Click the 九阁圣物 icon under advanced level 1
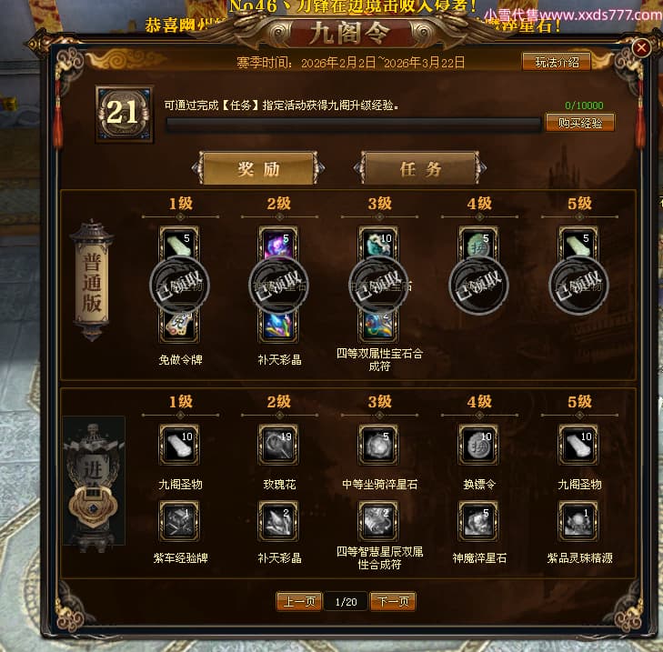The image size is (663, 652). click(179, 445)
